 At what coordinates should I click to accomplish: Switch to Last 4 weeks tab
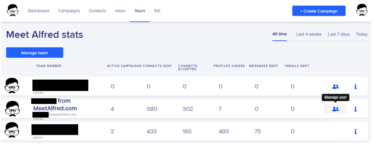point(309,34)
